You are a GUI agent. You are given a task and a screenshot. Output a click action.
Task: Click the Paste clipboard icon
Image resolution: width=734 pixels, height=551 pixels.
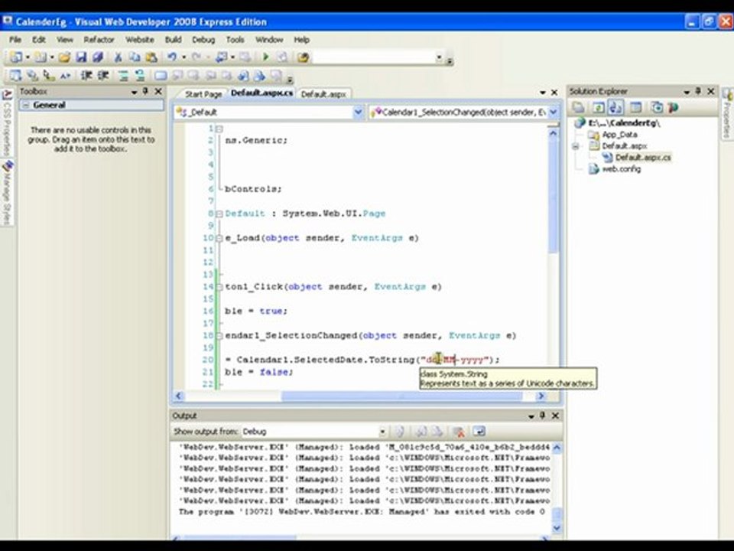click(x=151, y=57)
